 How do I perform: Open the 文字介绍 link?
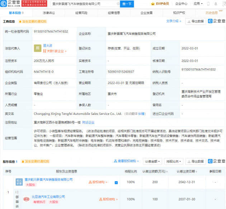click(174, 21)
